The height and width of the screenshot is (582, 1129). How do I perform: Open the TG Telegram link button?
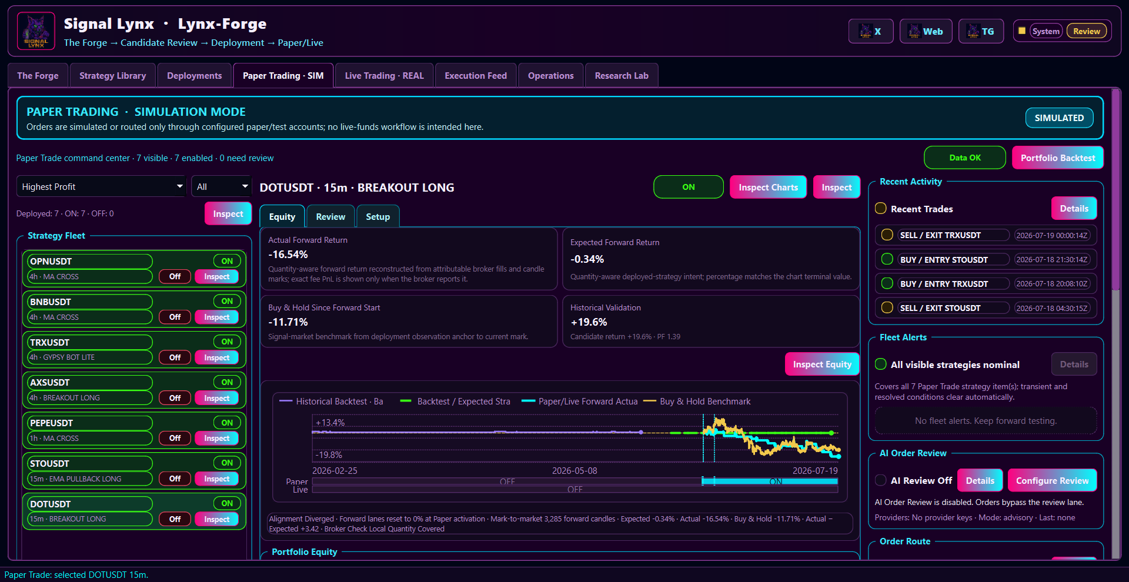click(981, 31)
